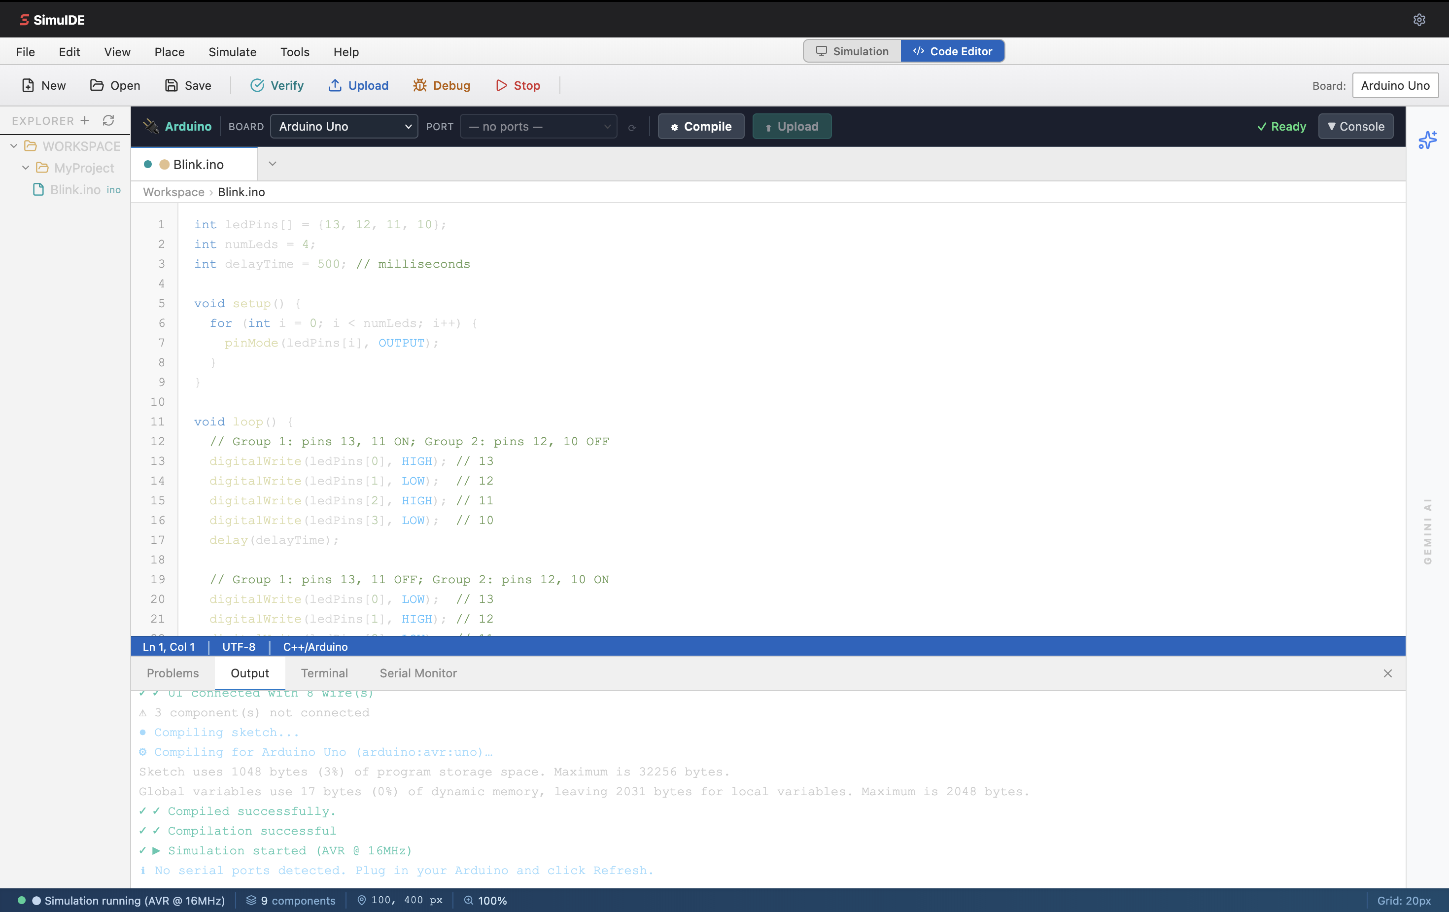Select Blink.ino in the Explorer tree

click(75, 190)
